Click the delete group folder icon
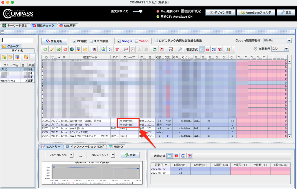The width and height of the screenshot is (297, 189). (26, 57)
